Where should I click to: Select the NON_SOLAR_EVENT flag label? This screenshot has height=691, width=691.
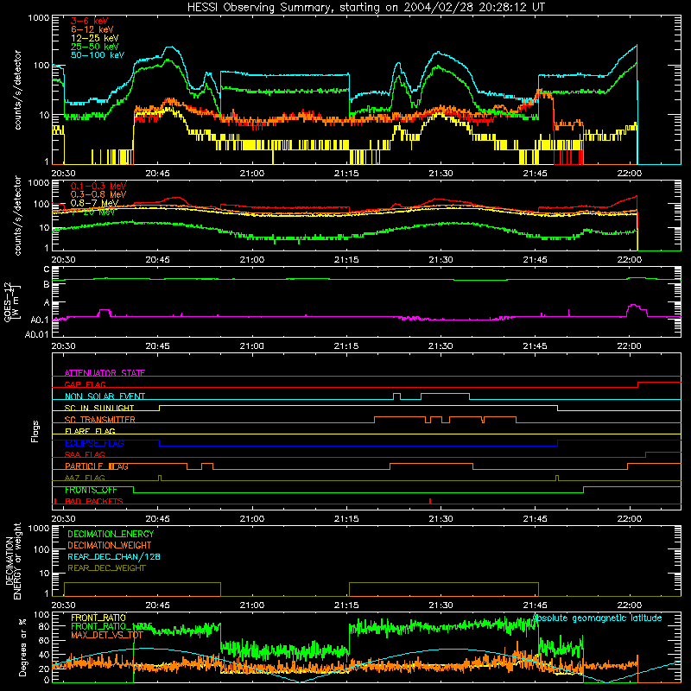(x=105, y=396)
